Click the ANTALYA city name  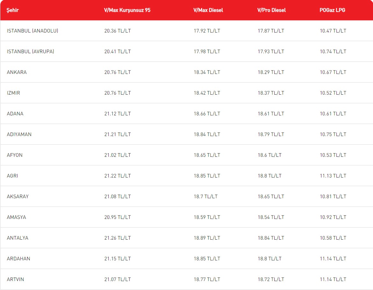click(x=18, y=238)
